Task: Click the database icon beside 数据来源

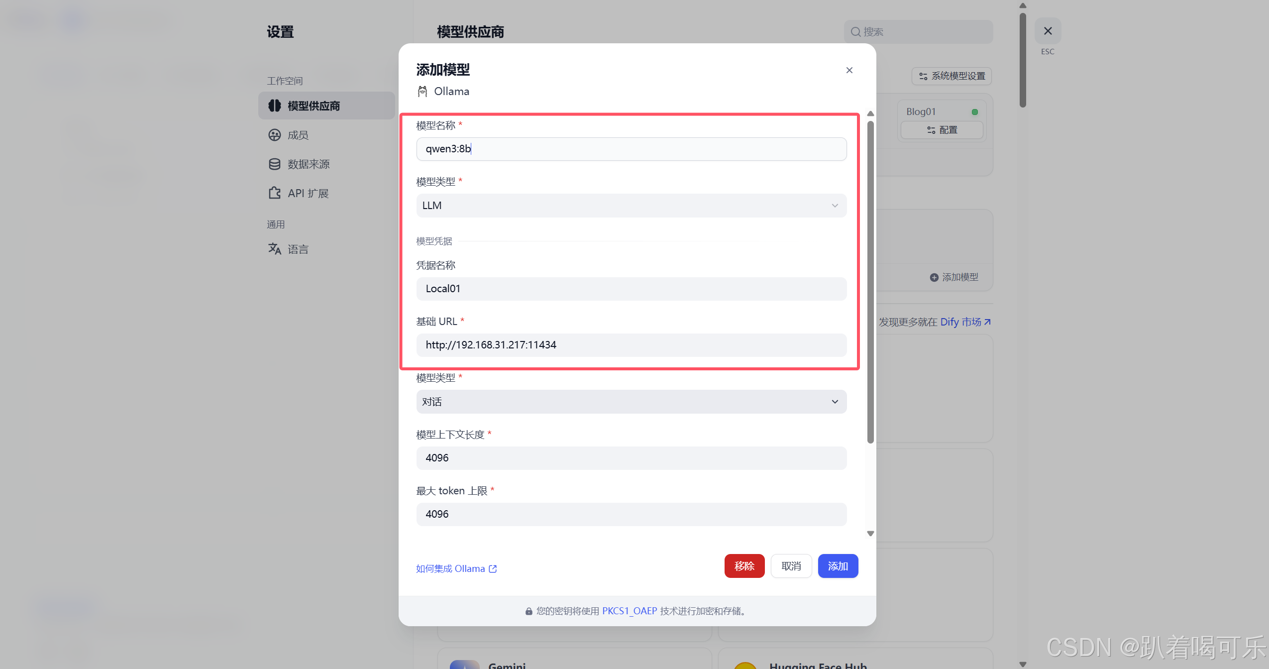Action: pyautogui.click(x=274, y=164)
